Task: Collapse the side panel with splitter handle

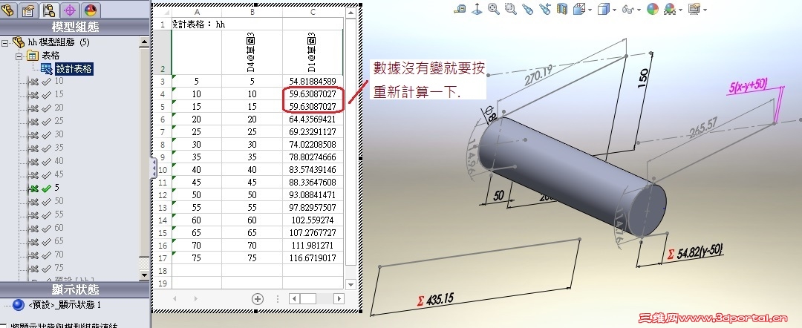Action: coord(154,168)
